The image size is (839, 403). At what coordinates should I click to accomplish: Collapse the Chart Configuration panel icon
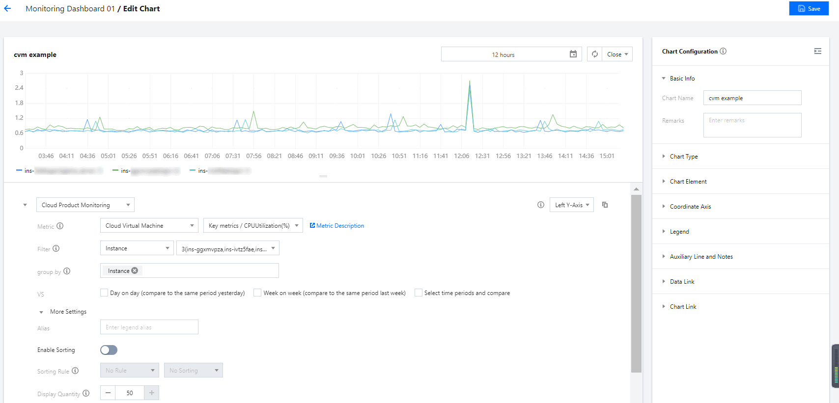tap(817, 51)
